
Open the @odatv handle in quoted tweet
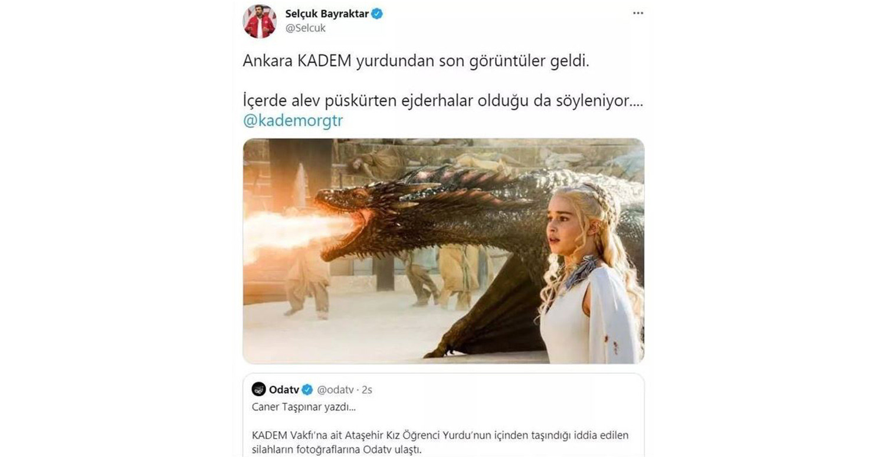click(x=335, y=390)
